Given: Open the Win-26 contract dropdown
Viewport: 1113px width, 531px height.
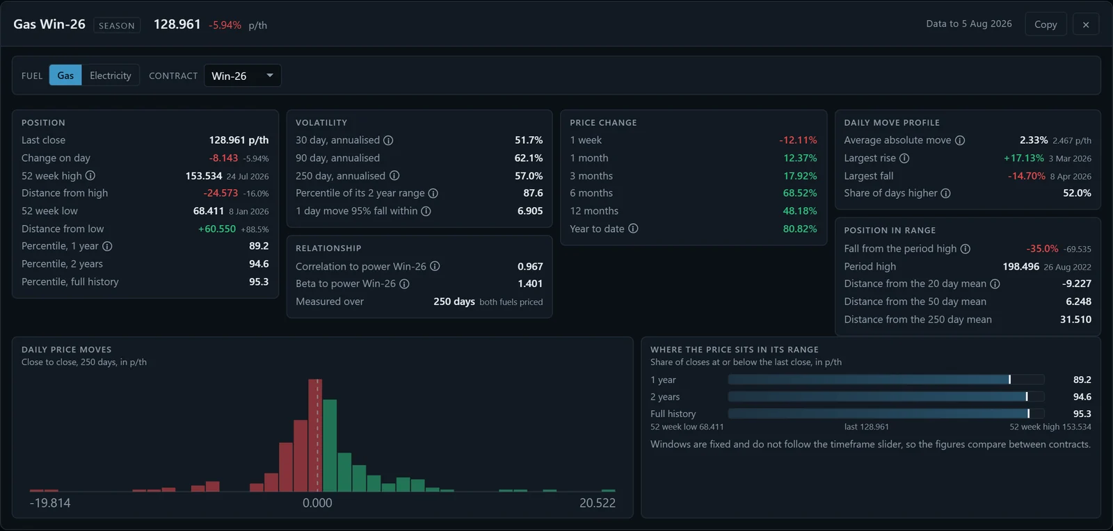Looking at the screenshot, I should [243, 76].
